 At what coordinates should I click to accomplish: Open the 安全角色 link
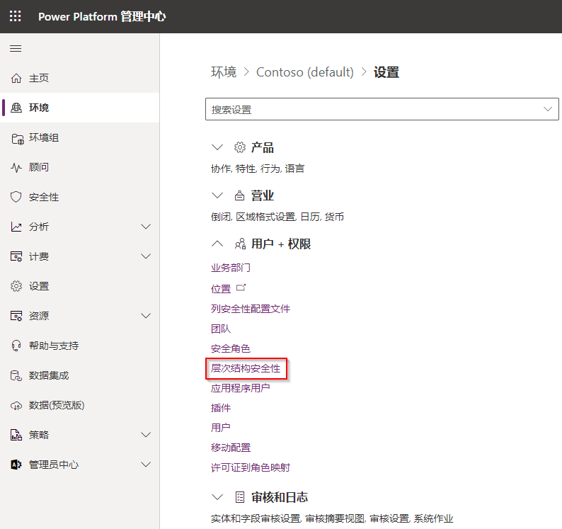click(231, 348)
